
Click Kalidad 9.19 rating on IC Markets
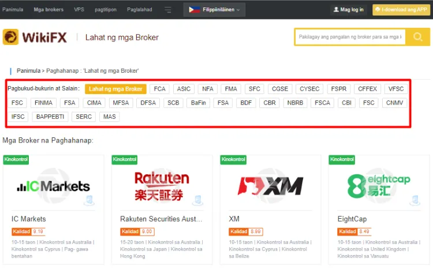(x=28, y=231)
